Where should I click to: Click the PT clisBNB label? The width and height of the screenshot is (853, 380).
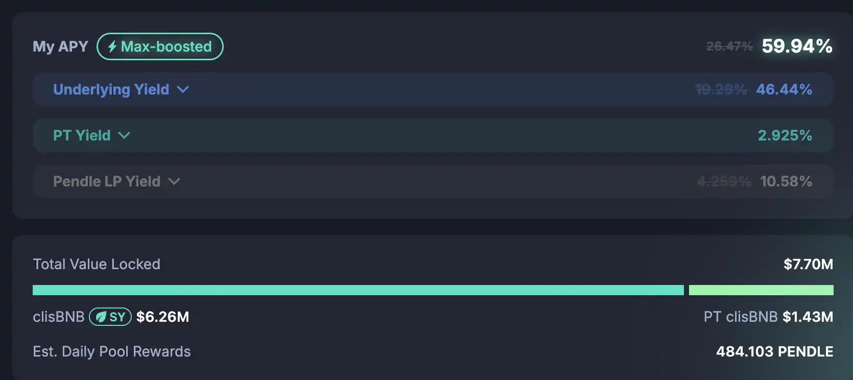[740, 317]
